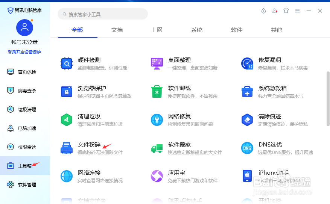The image size is (330, 204).
Task: Click the 软件搬家 green truck icon
Action: (157, 148)
